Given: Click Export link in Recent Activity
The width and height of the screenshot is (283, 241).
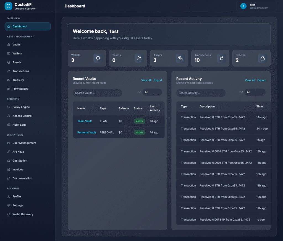Looking at the screenshot, I should [261, 80].
